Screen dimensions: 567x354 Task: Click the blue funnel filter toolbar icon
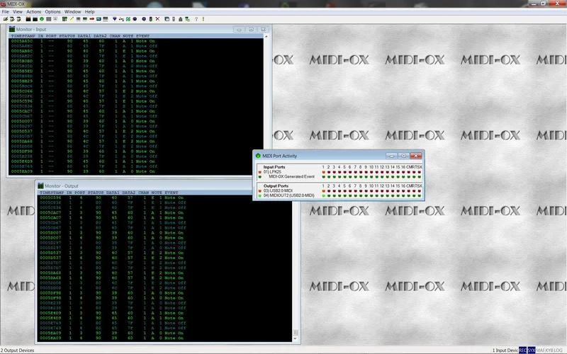point(115,19)
